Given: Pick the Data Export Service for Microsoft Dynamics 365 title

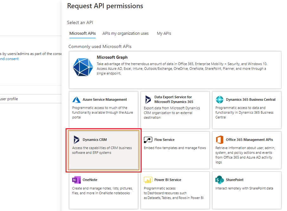Looking at the screenshot, I should [x=174, y=99].
